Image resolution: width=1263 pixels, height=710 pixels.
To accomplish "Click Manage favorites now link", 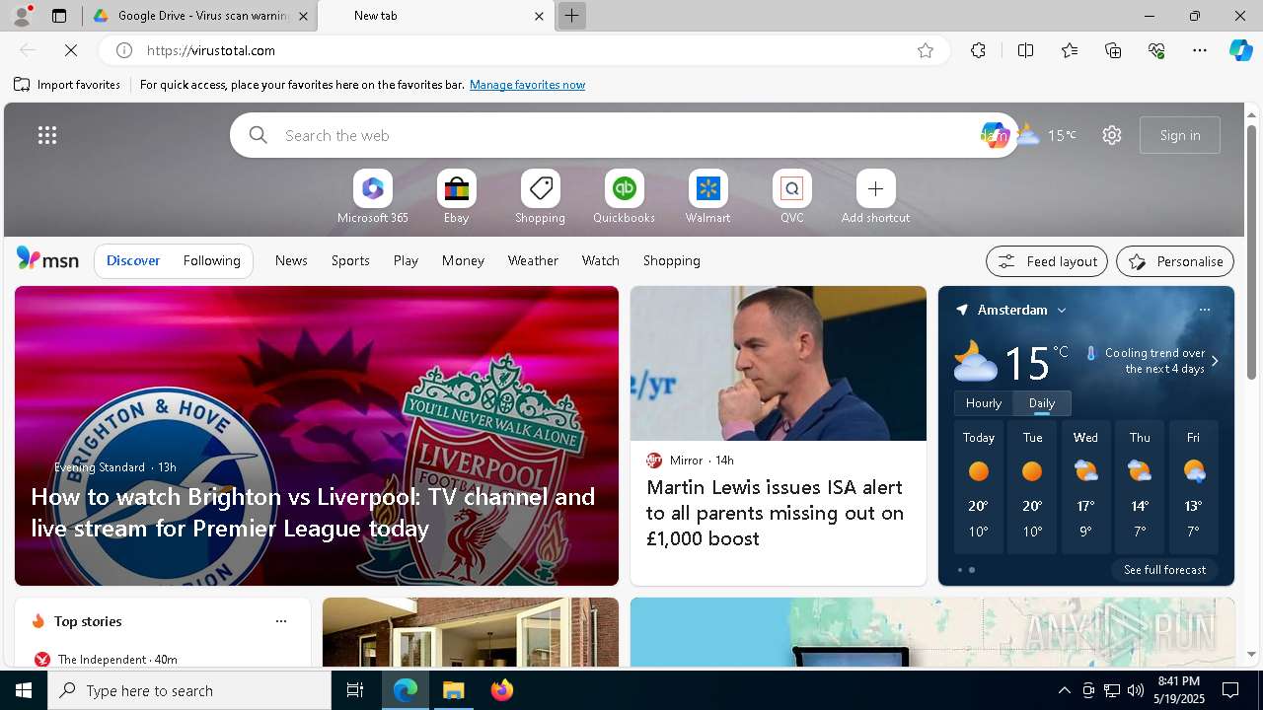I will coord(527,85).
